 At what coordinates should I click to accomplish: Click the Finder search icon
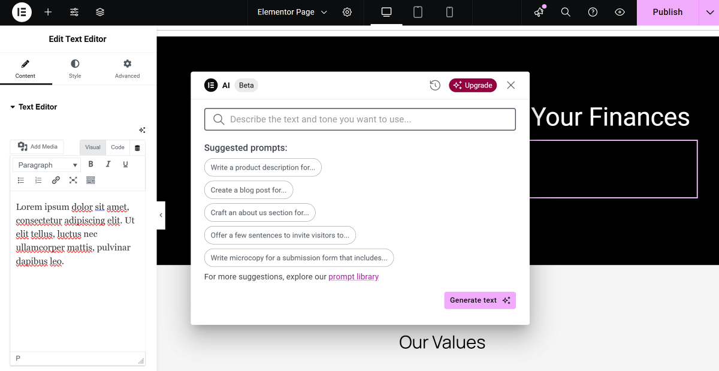coord(566,12)
